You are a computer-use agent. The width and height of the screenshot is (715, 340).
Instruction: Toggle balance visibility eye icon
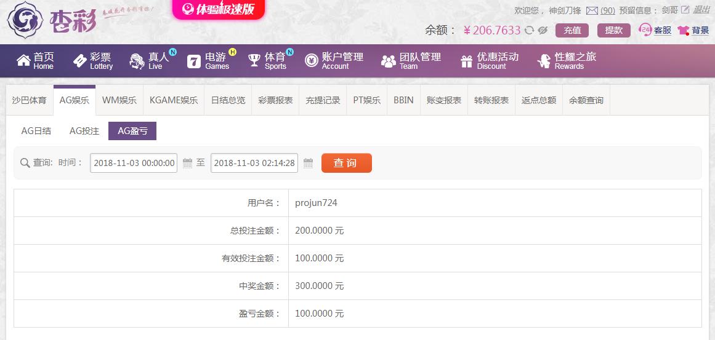pos(542,31)
